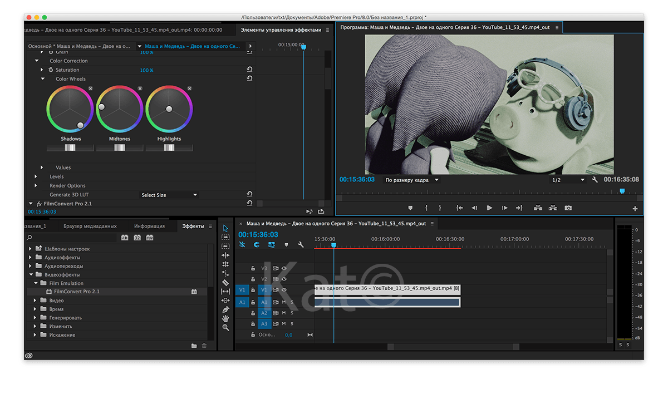The image size is (668, 394).
Task: Collapse the Color Correction section
Action: tap(37, 61)
